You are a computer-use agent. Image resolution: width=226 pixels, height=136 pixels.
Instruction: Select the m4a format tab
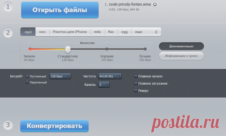click(x=98, y=32)
